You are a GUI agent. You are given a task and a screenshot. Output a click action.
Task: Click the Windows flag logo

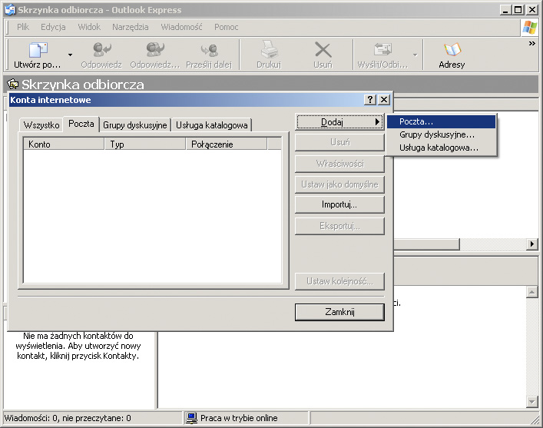[529, 28]
